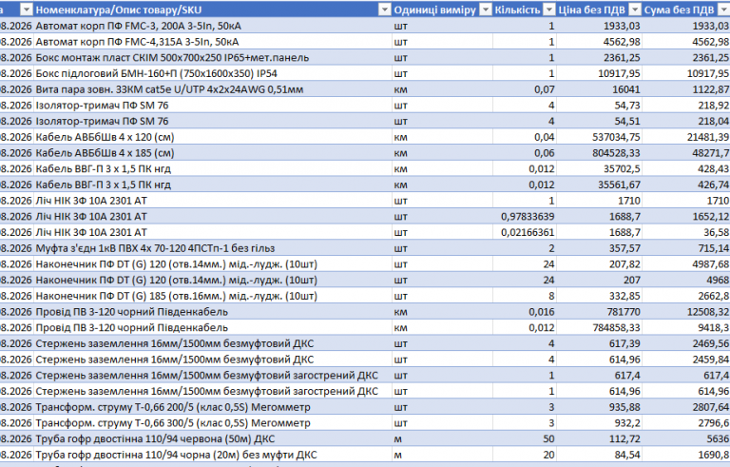This screenshot has width=730, height=467.
Task: Click sum cell 21481,39
Action: click(686, 137)
